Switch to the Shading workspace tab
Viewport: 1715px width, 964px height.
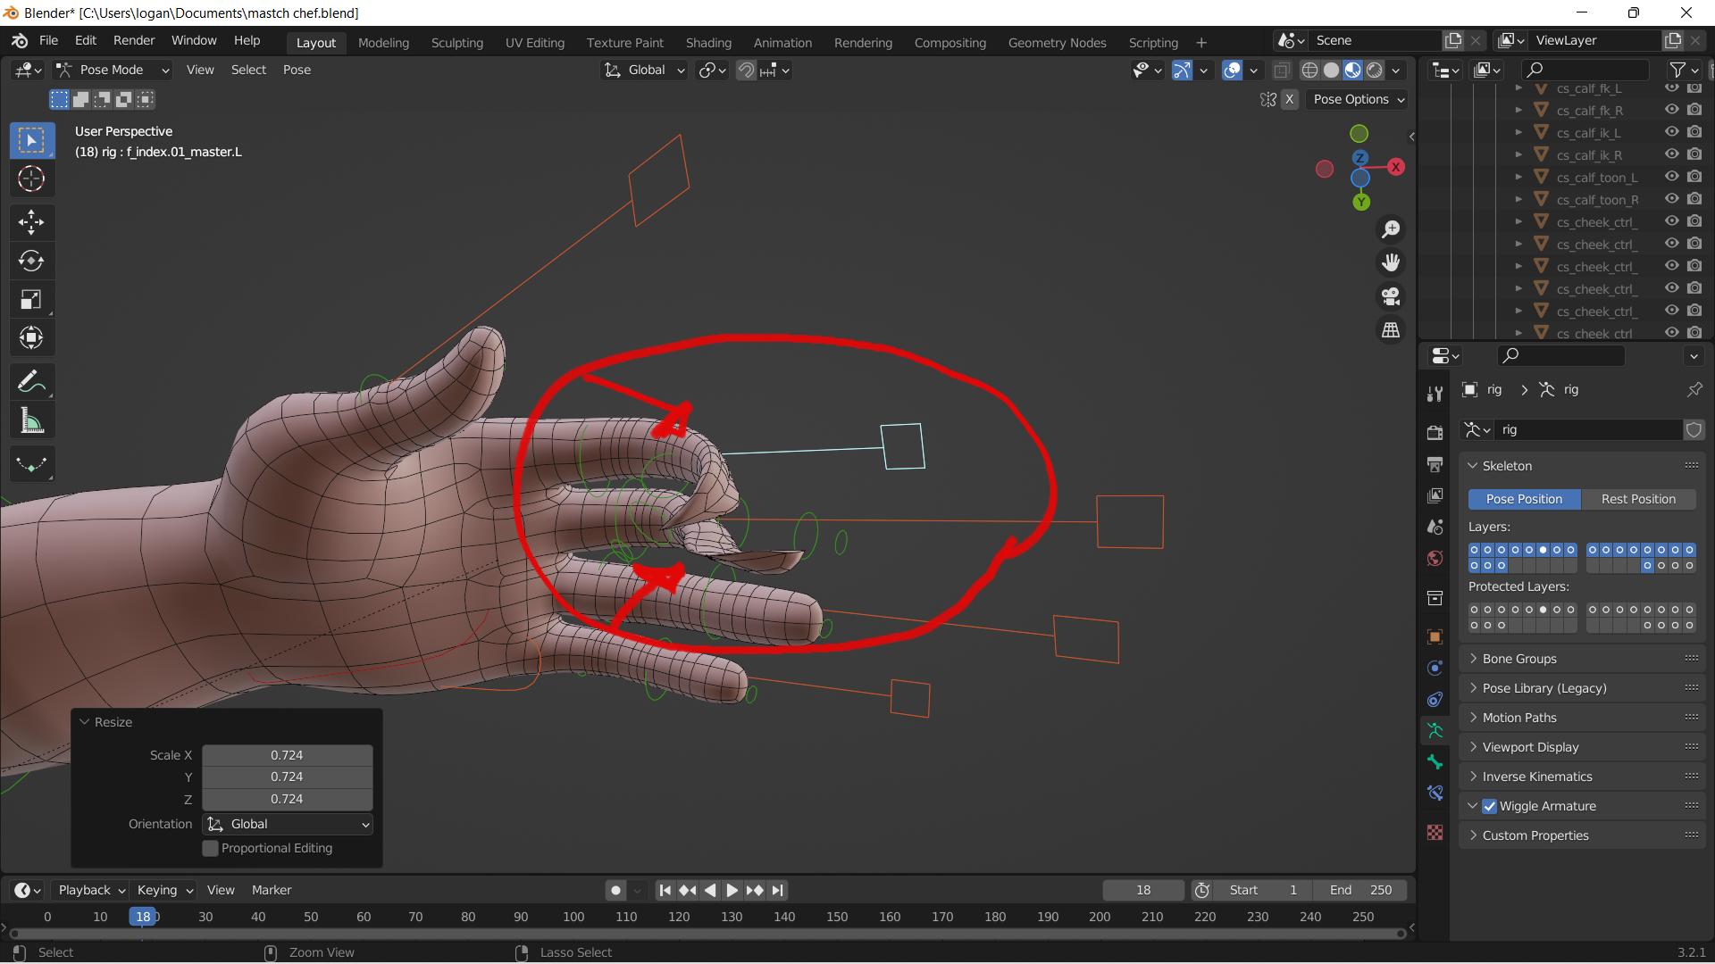click(x=708, y=42)
